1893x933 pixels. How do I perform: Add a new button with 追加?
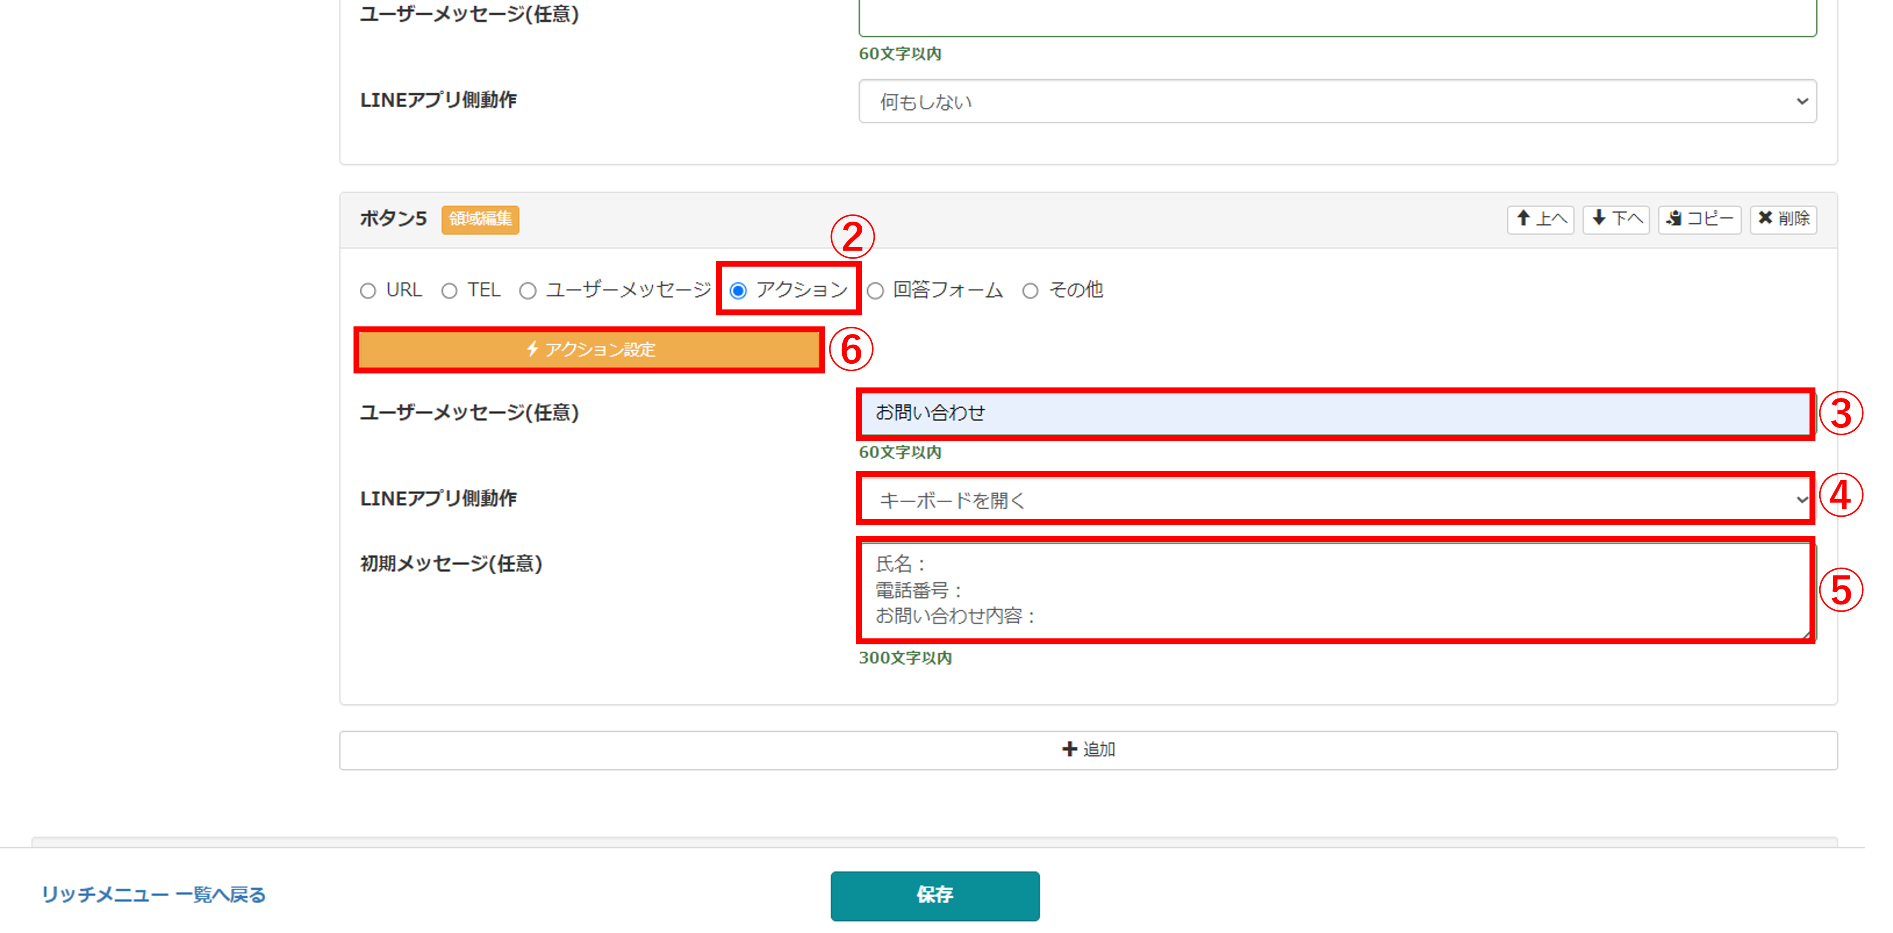(1088, 750)
